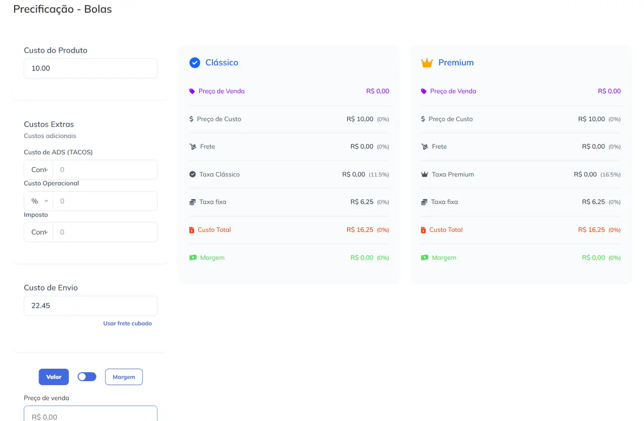644x421 pixels.
Task: Click the Taxa fixa coins icon in Premium card
Action: (424, 202)
